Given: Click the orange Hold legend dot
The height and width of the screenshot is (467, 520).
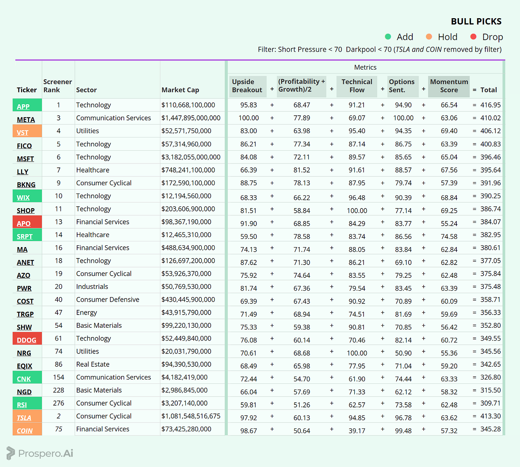Looking at the screenshot, I should point(429,36).
